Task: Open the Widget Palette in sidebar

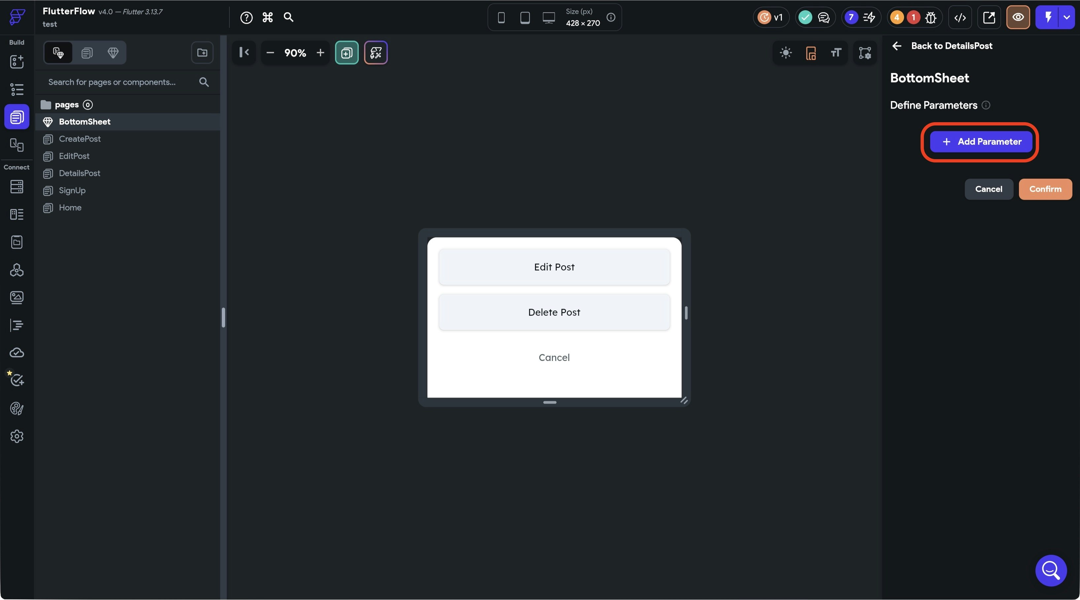Action: point(17,62)
